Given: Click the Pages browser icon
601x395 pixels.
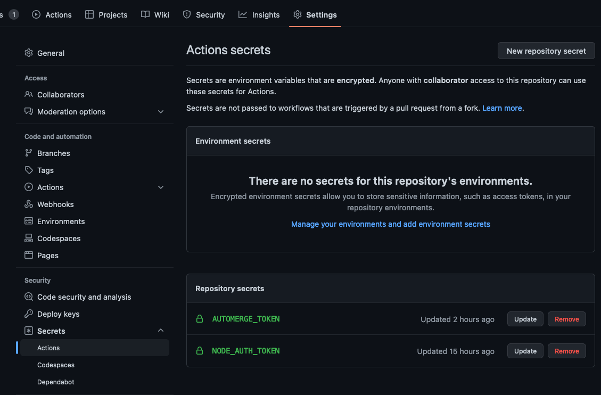Looking at the screenshot, I should point(29,255).
